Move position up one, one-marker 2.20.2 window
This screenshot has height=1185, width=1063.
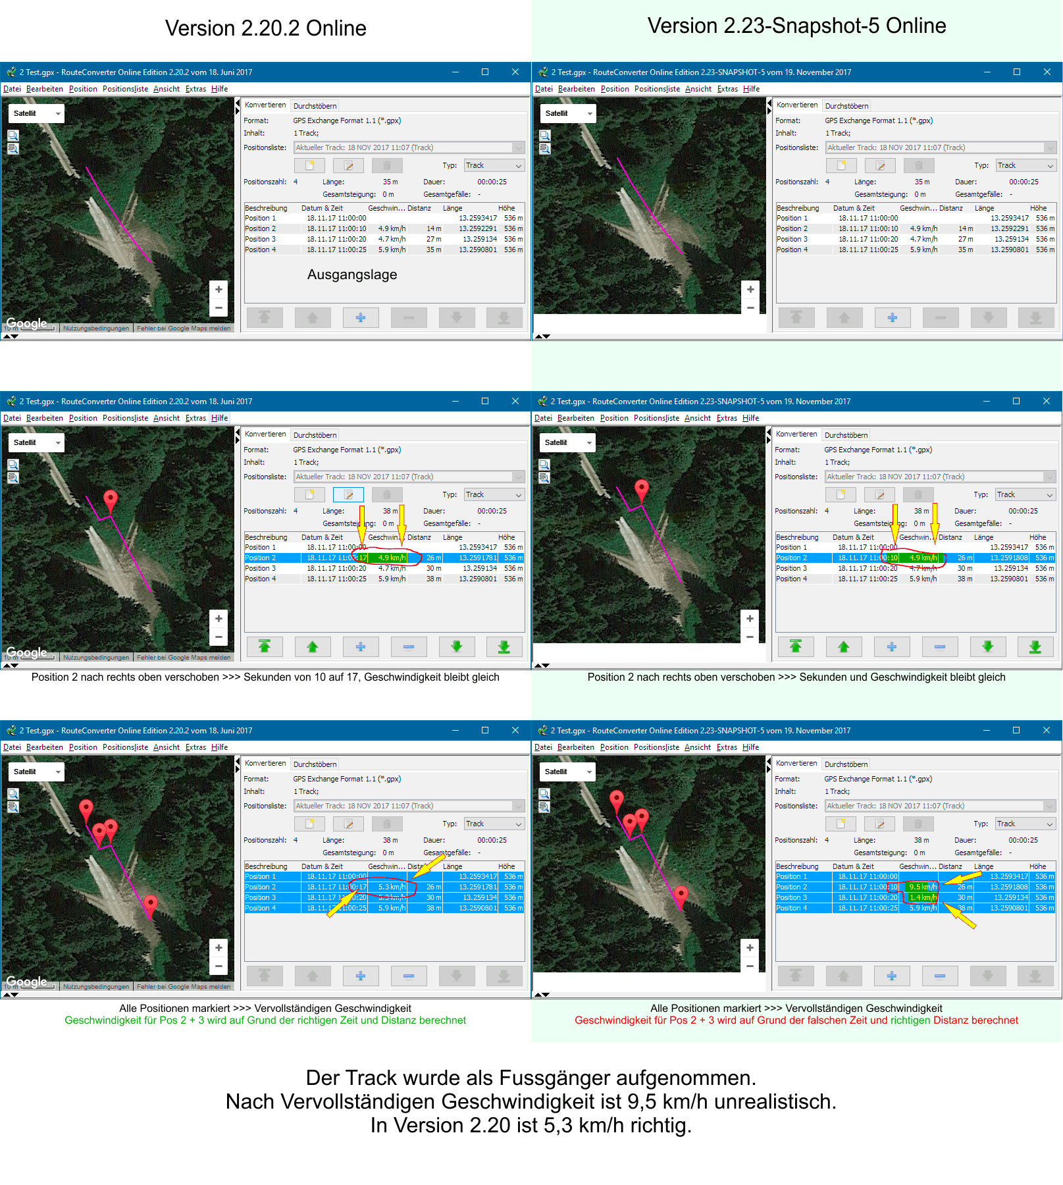pos(313,647)
